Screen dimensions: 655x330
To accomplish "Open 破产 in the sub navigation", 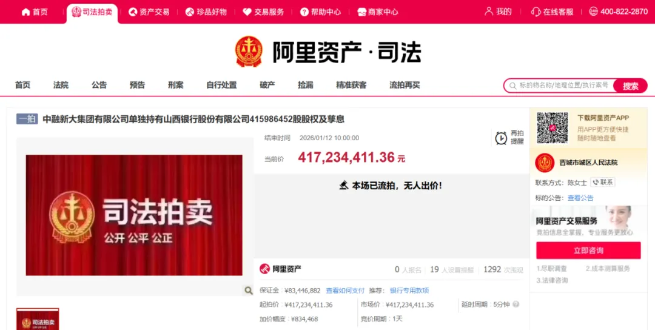I will click(x=267, y=85).
